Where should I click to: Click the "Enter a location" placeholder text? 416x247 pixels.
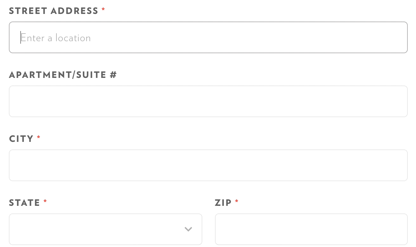tap(56, 38)
